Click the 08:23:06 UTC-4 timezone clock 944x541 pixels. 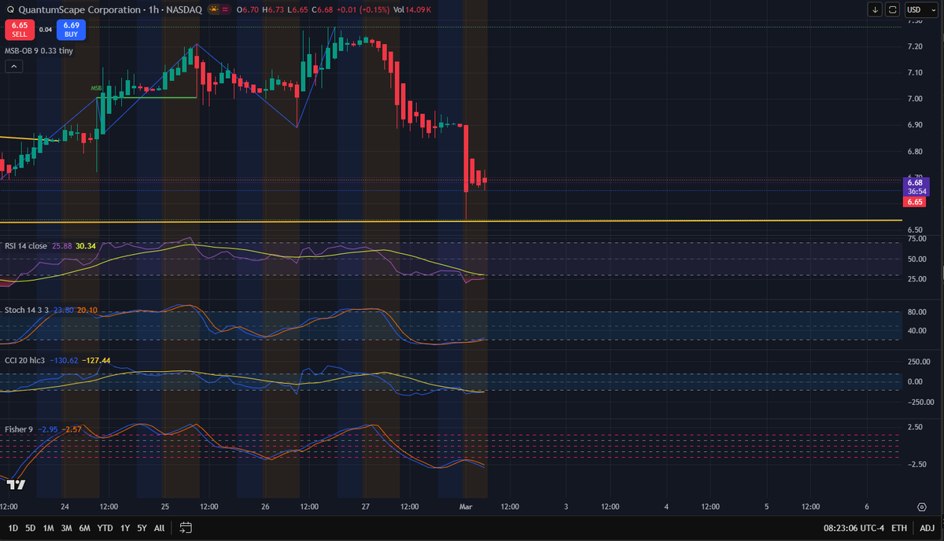854,528
